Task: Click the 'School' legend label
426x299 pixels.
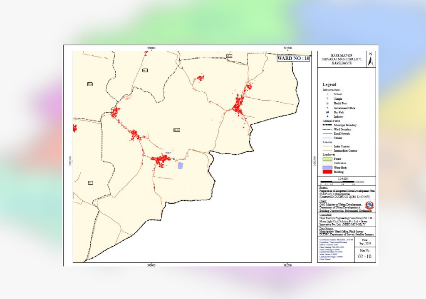Action: [x=338, y=94]
